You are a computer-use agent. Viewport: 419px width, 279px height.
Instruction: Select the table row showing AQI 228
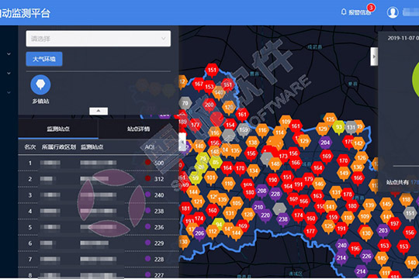(99, 260)
